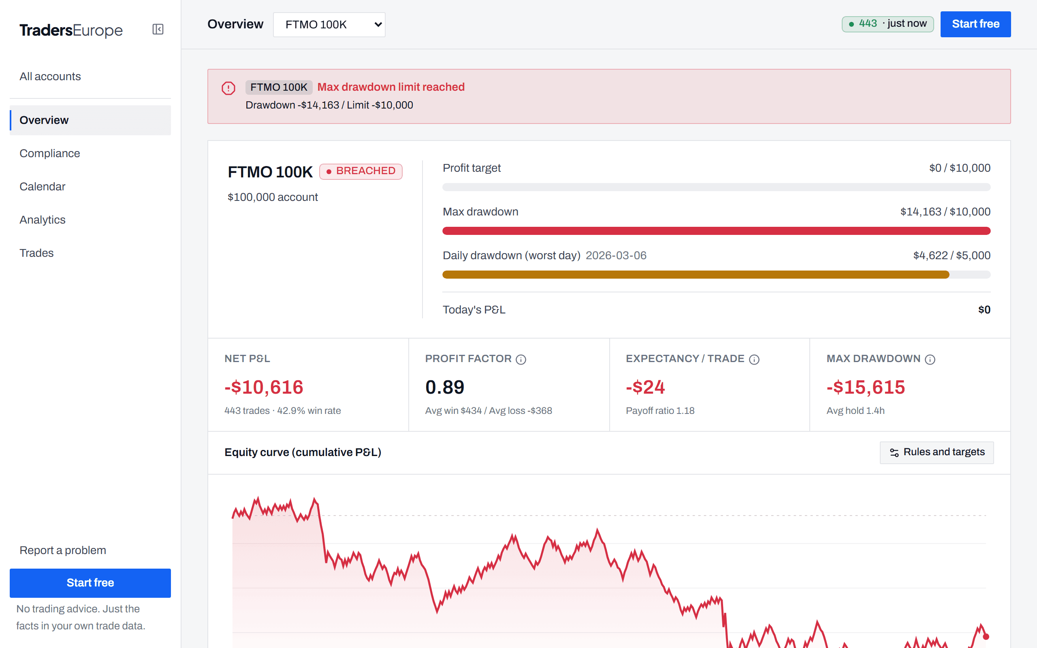Click the '$0 / $10,000' profit target value
This screenshot has width=1037, height=648.
pyautogui.click(x=960, y=168)
